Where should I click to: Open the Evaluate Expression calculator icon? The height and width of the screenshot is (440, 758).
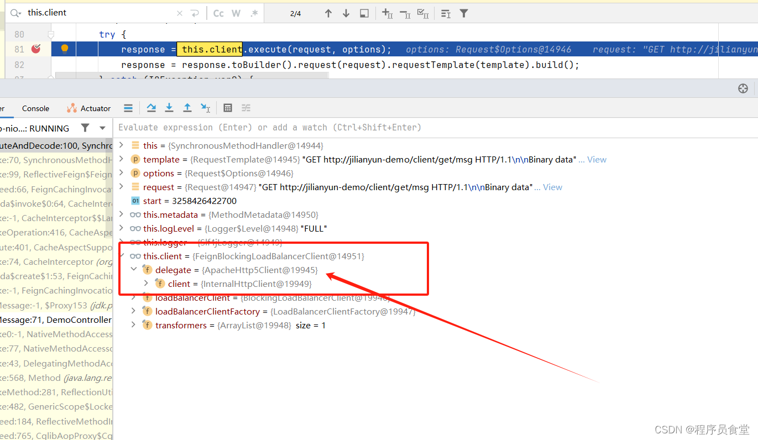(x=228, y=108)
